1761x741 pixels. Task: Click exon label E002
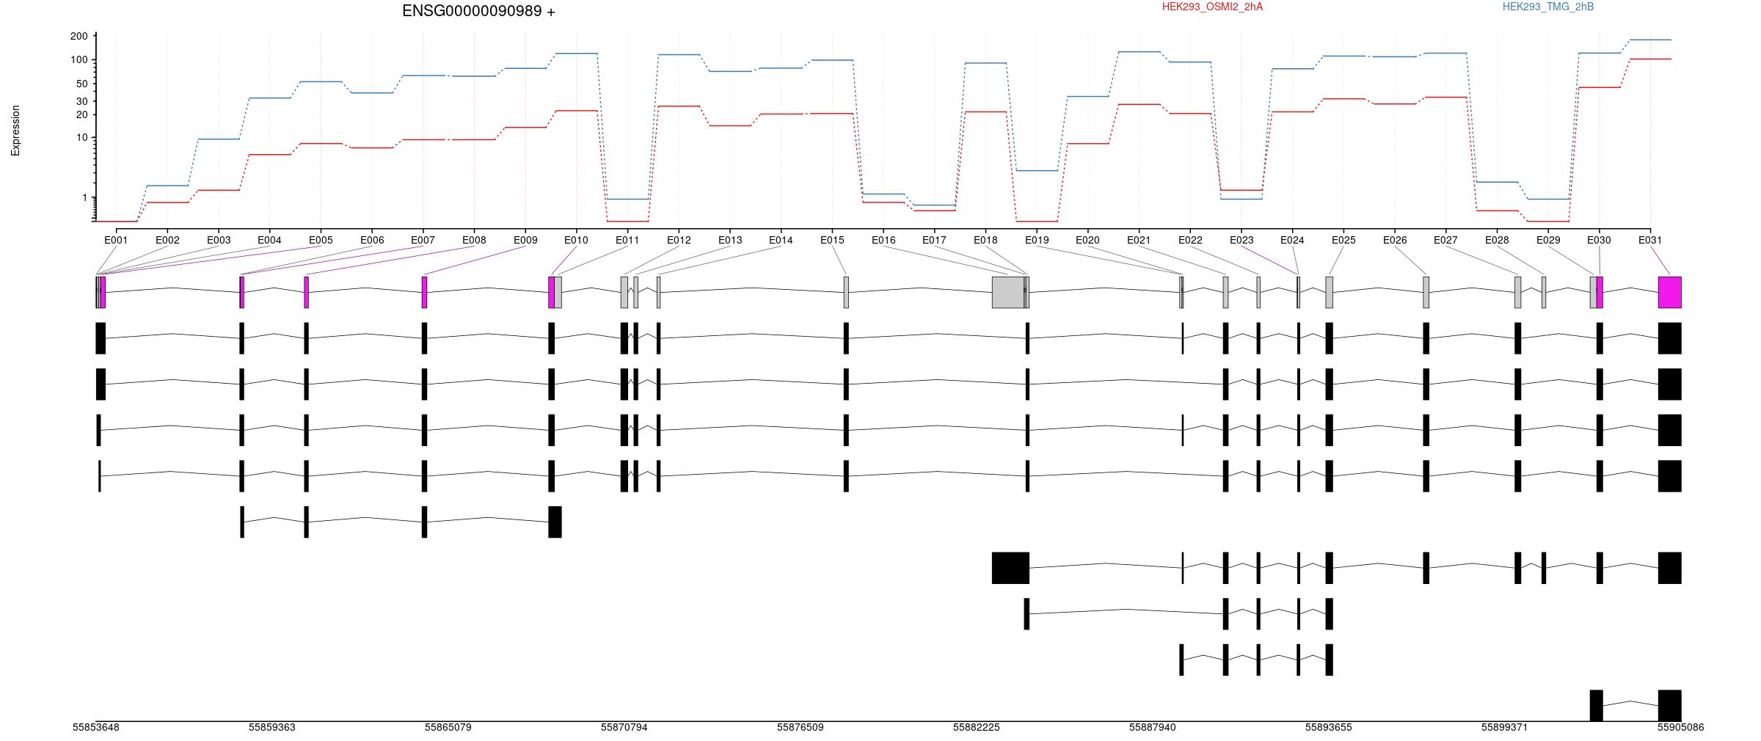(167, 240)
